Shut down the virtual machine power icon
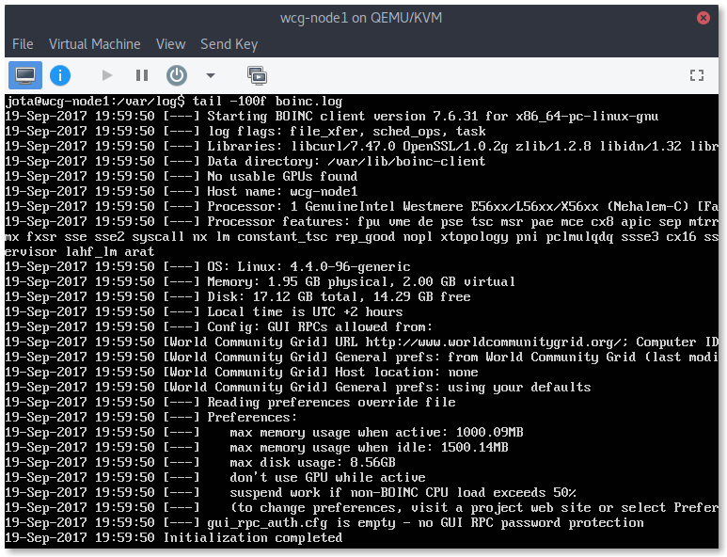Image resolution: width=727 pixels, height=557 pixels. [177, 75]
